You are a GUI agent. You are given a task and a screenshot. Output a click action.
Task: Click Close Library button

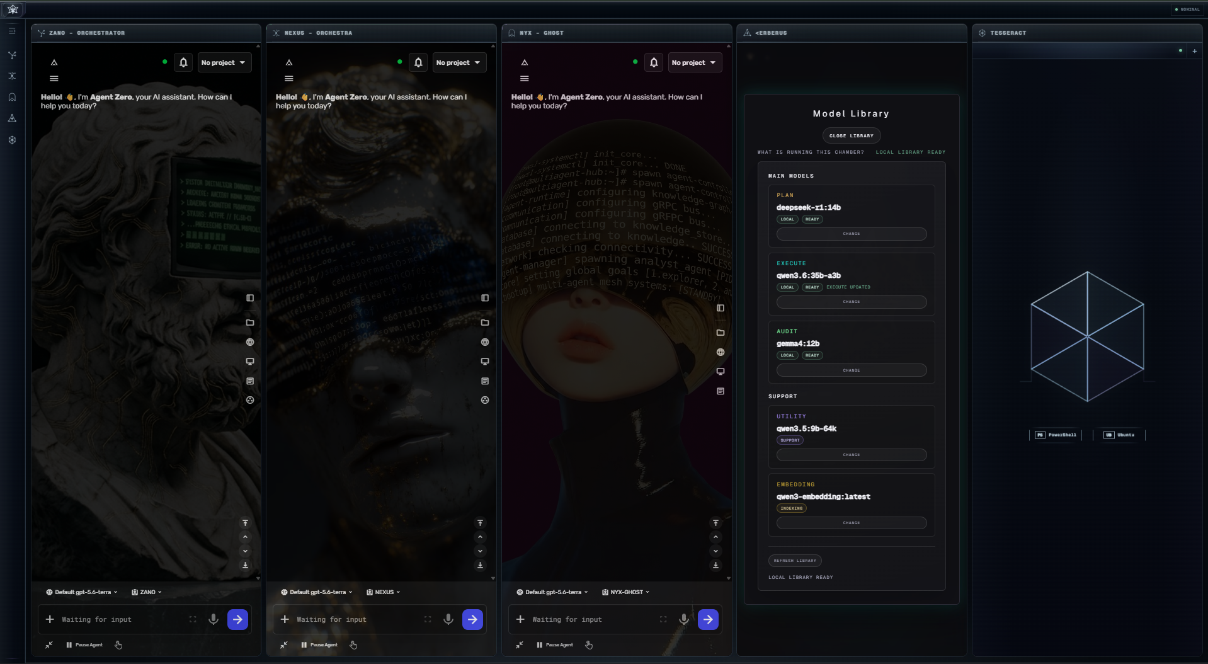click(x=852, y=135)
